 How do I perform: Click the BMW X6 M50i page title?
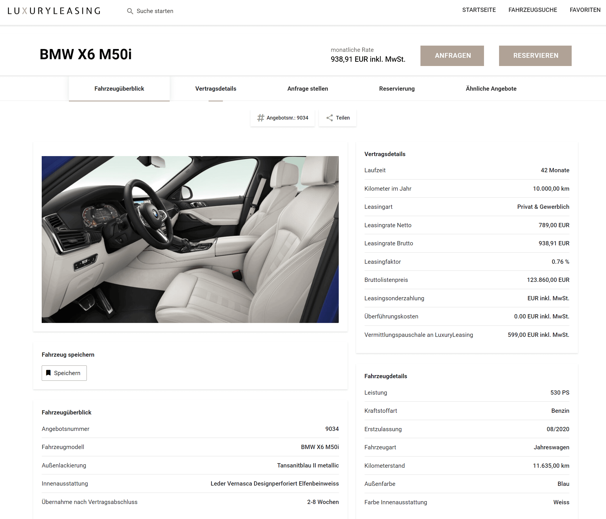click(x=86, y=54)
